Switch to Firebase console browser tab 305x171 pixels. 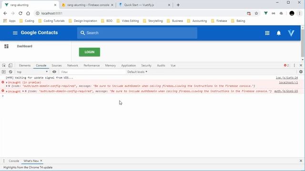[x=88, y=5]
